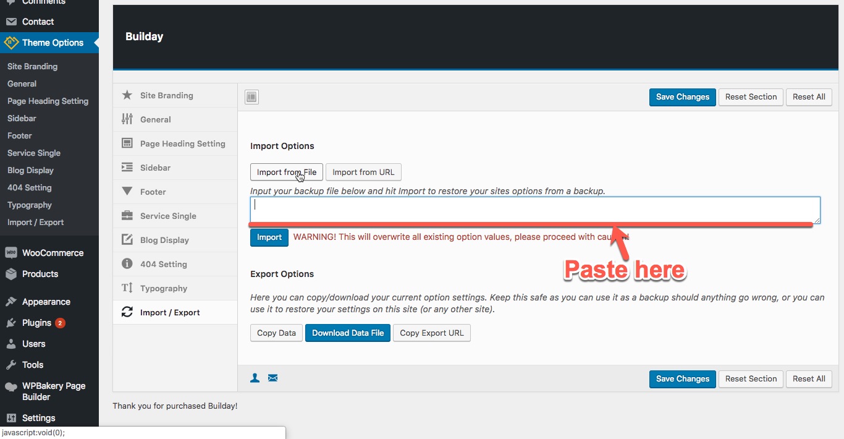Screen dimensions: 844x439
Task: Click the Products box icon
Action: 11,274
